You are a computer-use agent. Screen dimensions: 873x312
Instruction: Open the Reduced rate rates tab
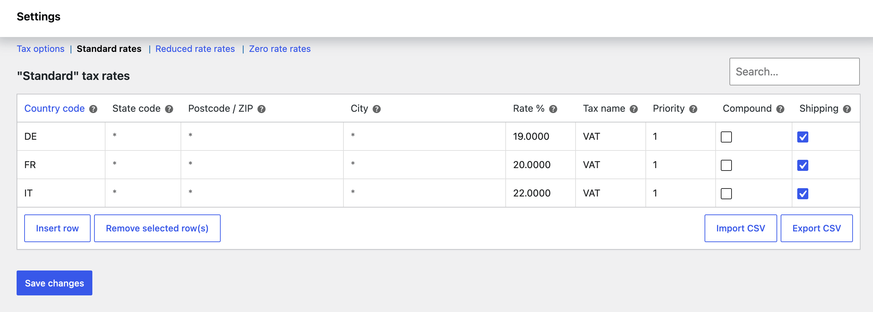[x=195, y=49]
